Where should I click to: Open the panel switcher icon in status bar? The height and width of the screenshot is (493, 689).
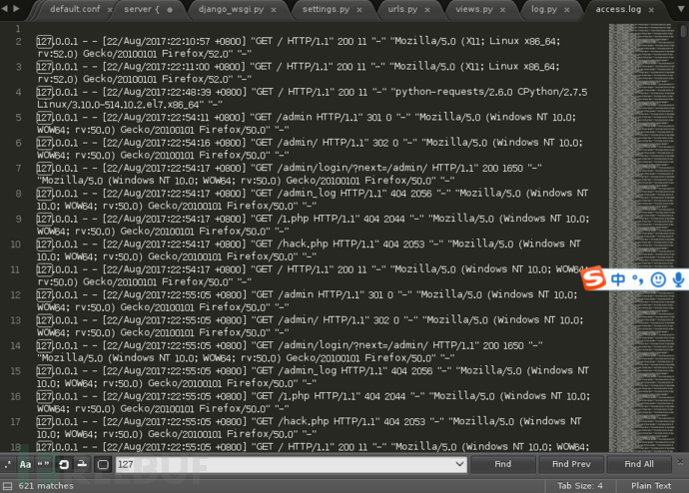[7, 486]
